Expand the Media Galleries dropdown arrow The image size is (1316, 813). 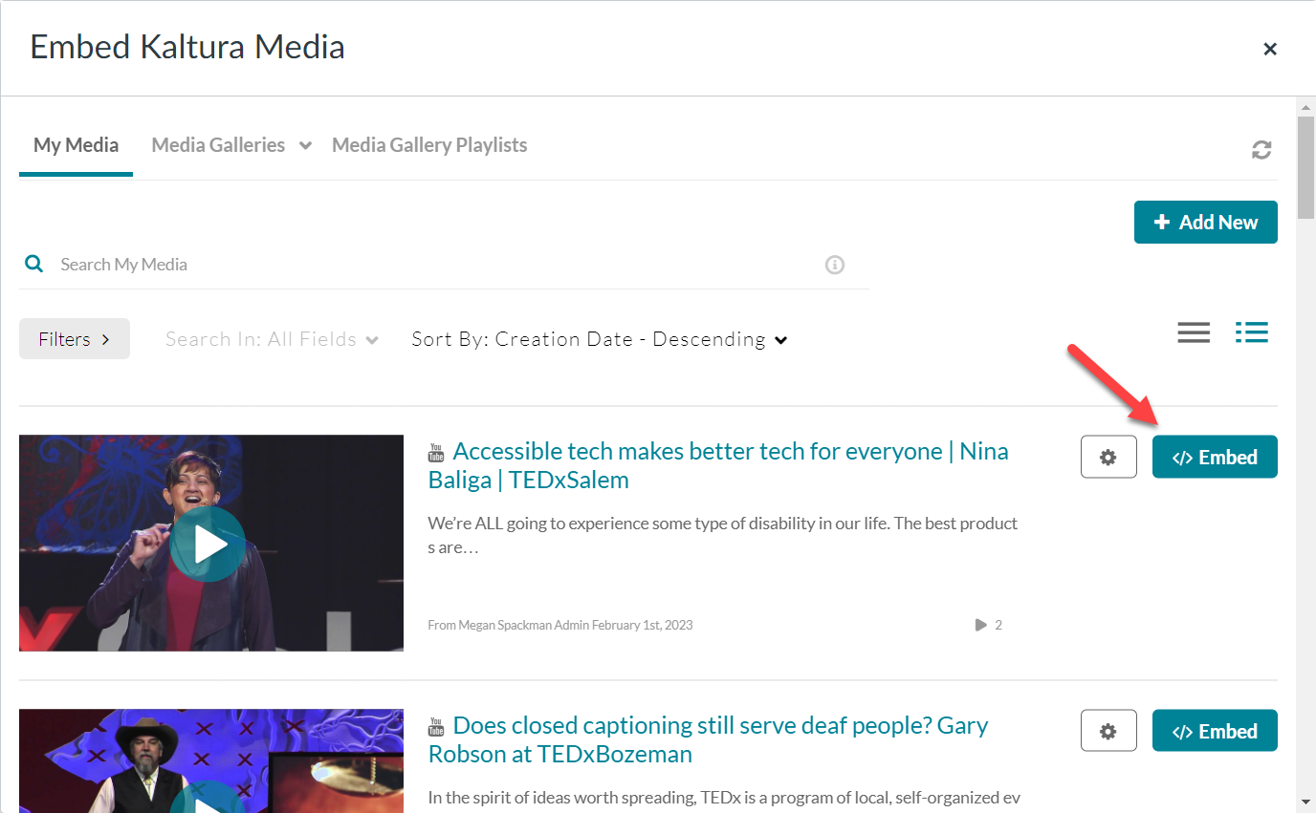[x=305, y=146]
